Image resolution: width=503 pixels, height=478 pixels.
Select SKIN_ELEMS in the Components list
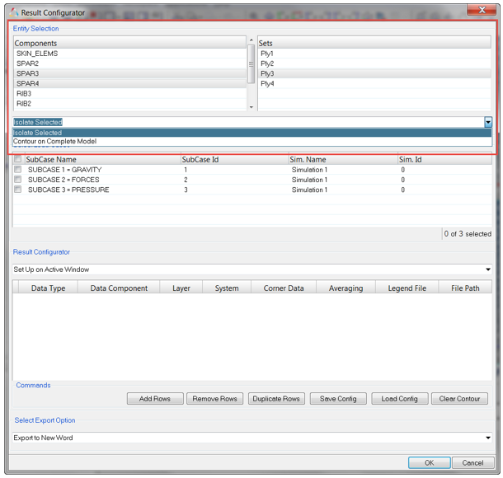pos(37,54)
